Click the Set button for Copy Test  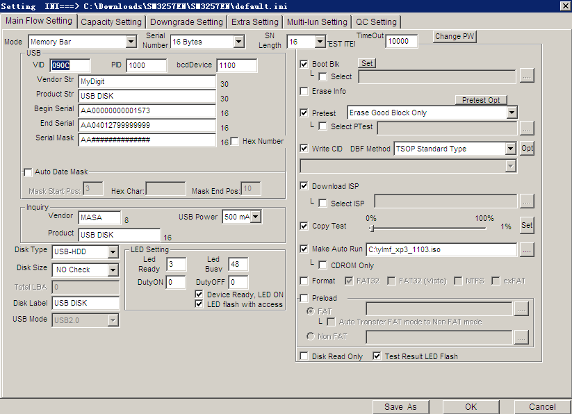pos(526,225)
